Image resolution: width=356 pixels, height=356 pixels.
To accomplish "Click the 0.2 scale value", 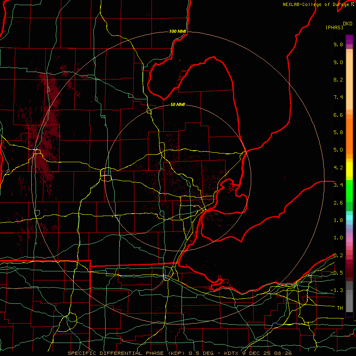I will click(x=338, y=256).
